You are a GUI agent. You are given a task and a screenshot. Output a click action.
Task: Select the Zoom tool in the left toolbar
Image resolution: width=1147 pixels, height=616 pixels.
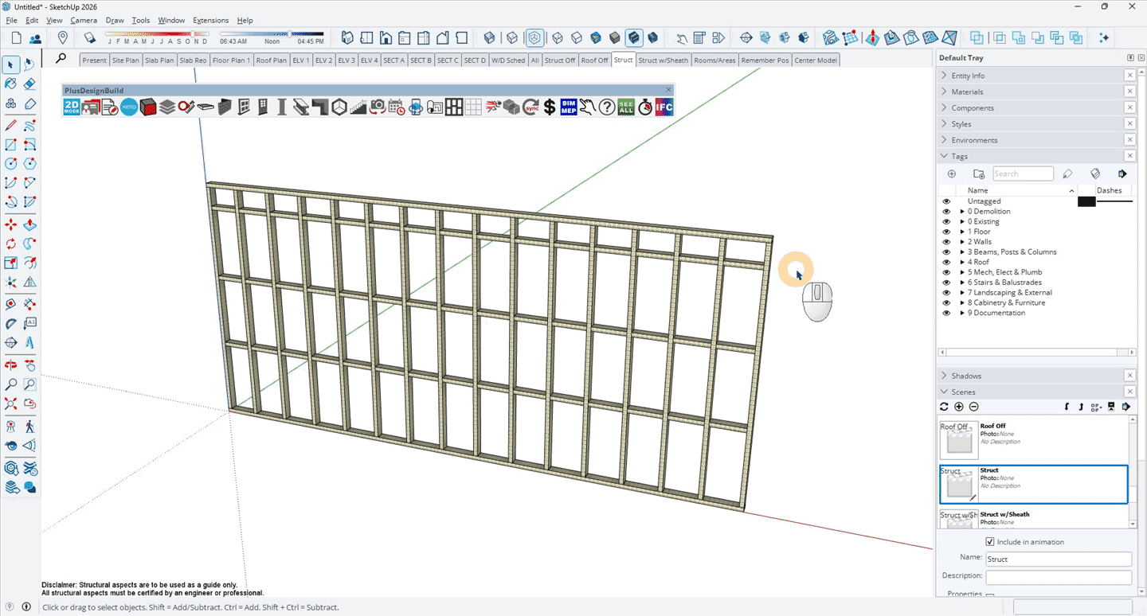tap(11, 384)
